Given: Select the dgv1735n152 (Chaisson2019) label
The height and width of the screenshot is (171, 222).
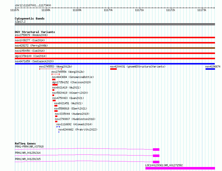Looking at the screenshot, I should (x=72, y=82).
